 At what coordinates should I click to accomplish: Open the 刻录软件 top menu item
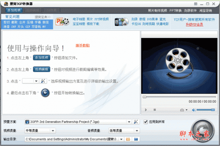pyautogui.click(x=190, y=11)
